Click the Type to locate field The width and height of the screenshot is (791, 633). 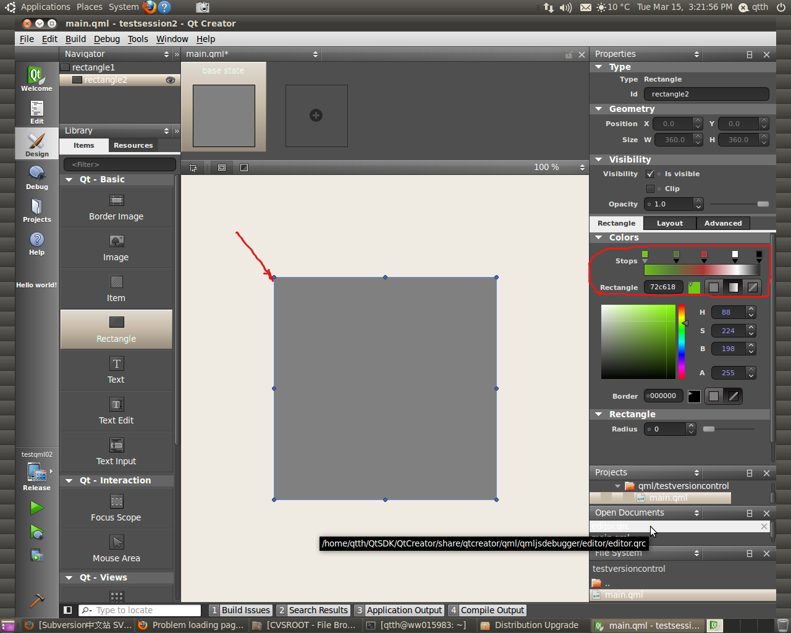pyautogui.click(x=146, y=610)
